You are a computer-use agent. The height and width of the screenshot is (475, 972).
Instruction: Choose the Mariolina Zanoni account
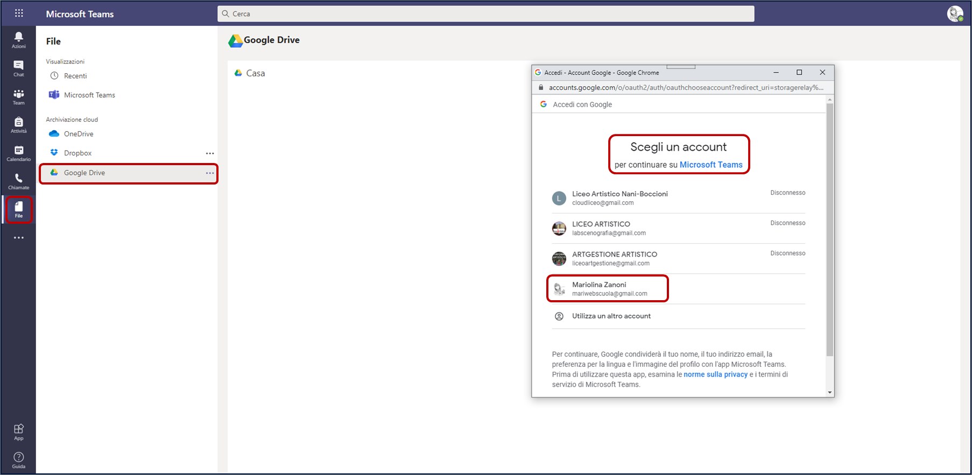[x=678, y=289]
